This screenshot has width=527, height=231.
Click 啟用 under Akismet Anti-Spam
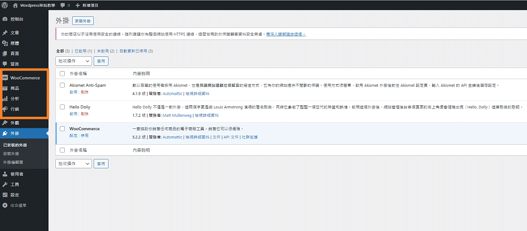(x=73, y=92)
